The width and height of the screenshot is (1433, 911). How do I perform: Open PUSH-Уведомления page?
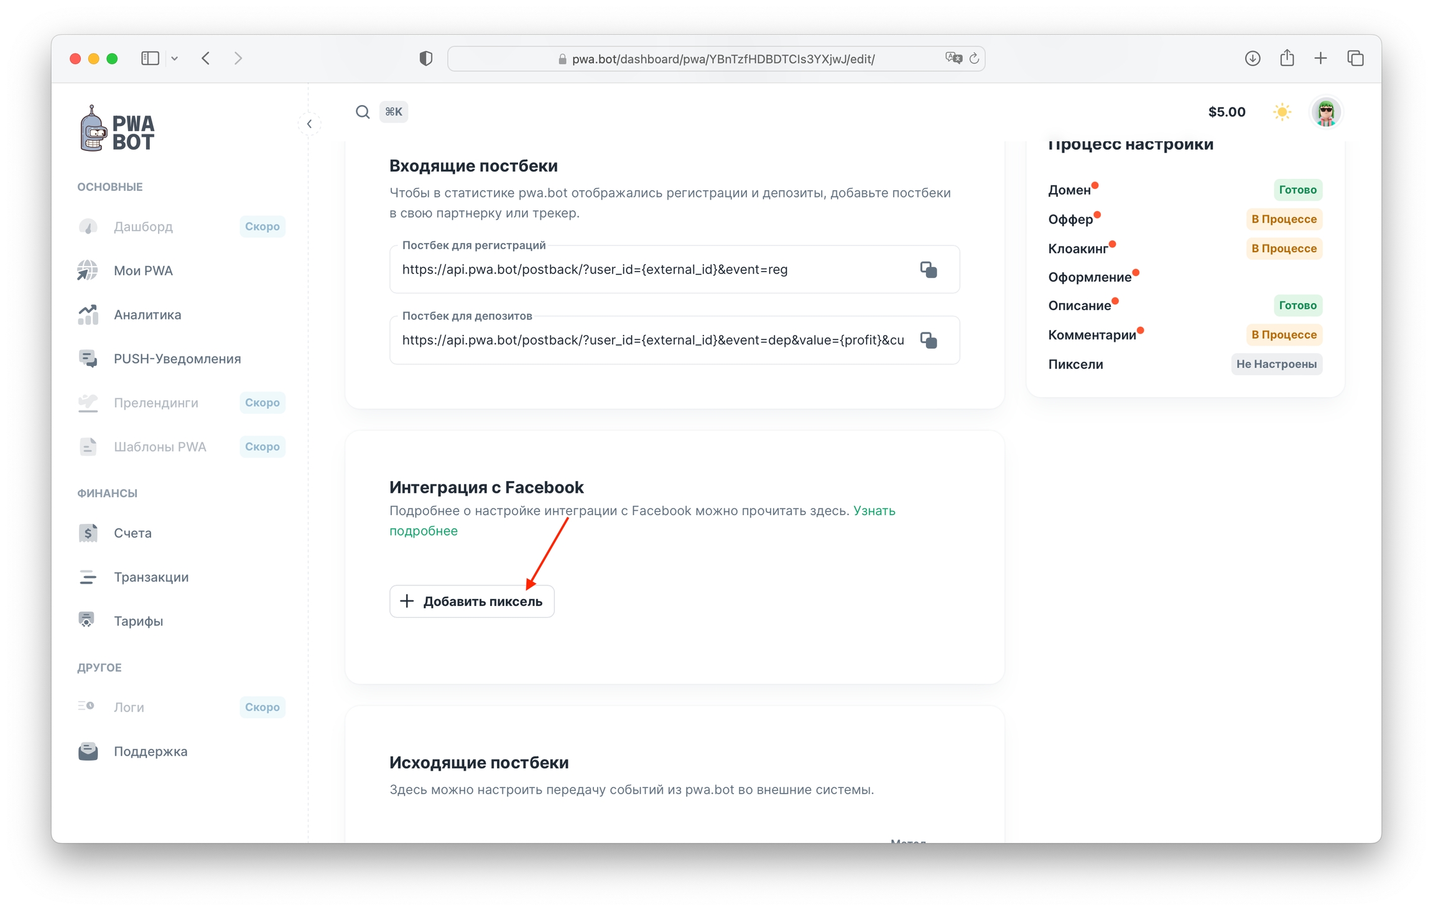point(177,359)
